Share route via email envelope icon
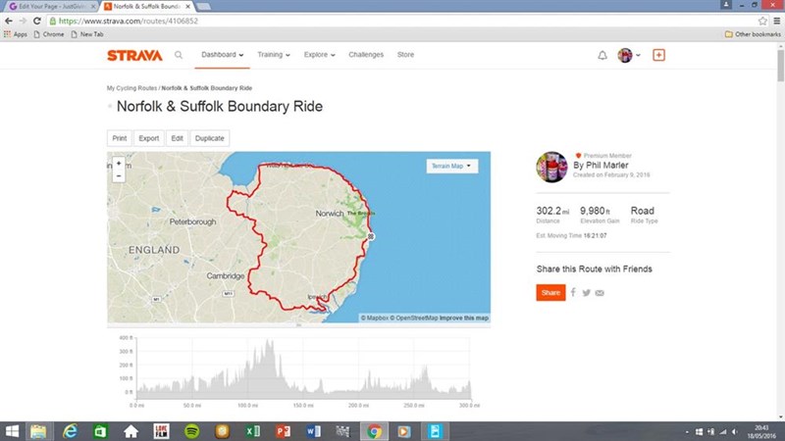Image resolution: width=785 pixels, height=441 pixels. coord(600,292)
